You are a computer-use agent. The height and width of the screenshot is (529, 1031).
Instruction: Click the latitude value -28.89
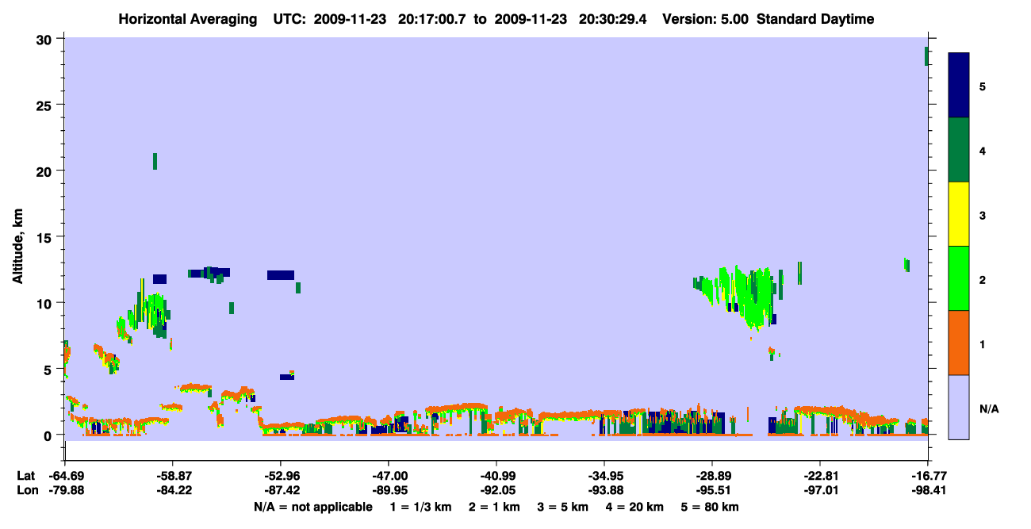coord(712,476)
